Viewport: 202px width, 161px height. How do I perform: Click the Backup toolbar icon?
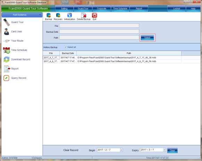tap(48, 15)
